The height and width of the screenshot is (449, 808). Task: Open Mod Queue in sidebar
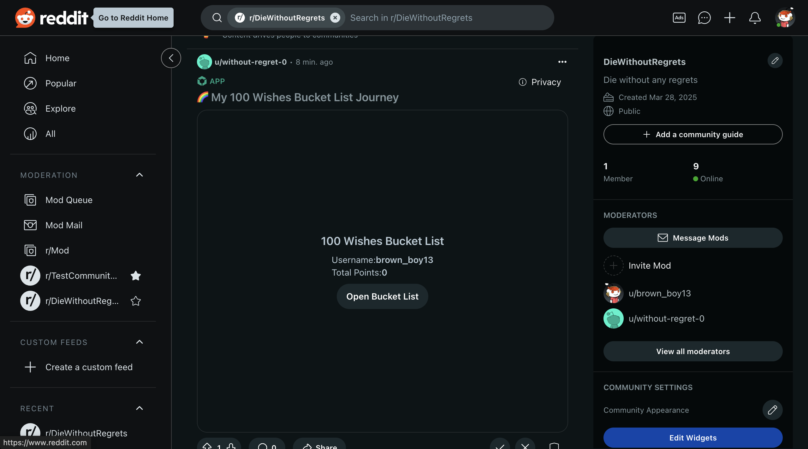[x=69, y=200]
